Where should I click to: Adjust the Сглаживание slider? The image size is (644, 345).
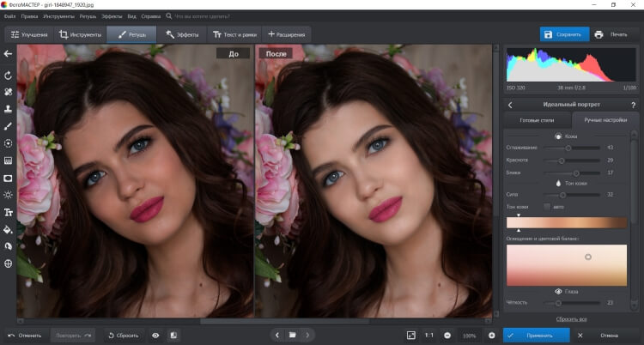[x=572, y=148]
